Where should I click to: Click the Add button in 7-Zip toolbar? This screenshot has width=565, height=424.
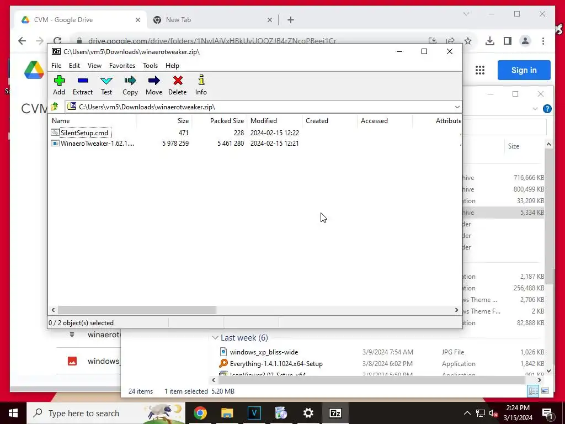59,86
